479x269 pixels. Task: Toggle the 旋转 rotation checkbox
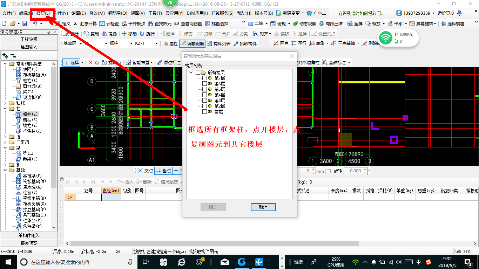click(329, 171)
